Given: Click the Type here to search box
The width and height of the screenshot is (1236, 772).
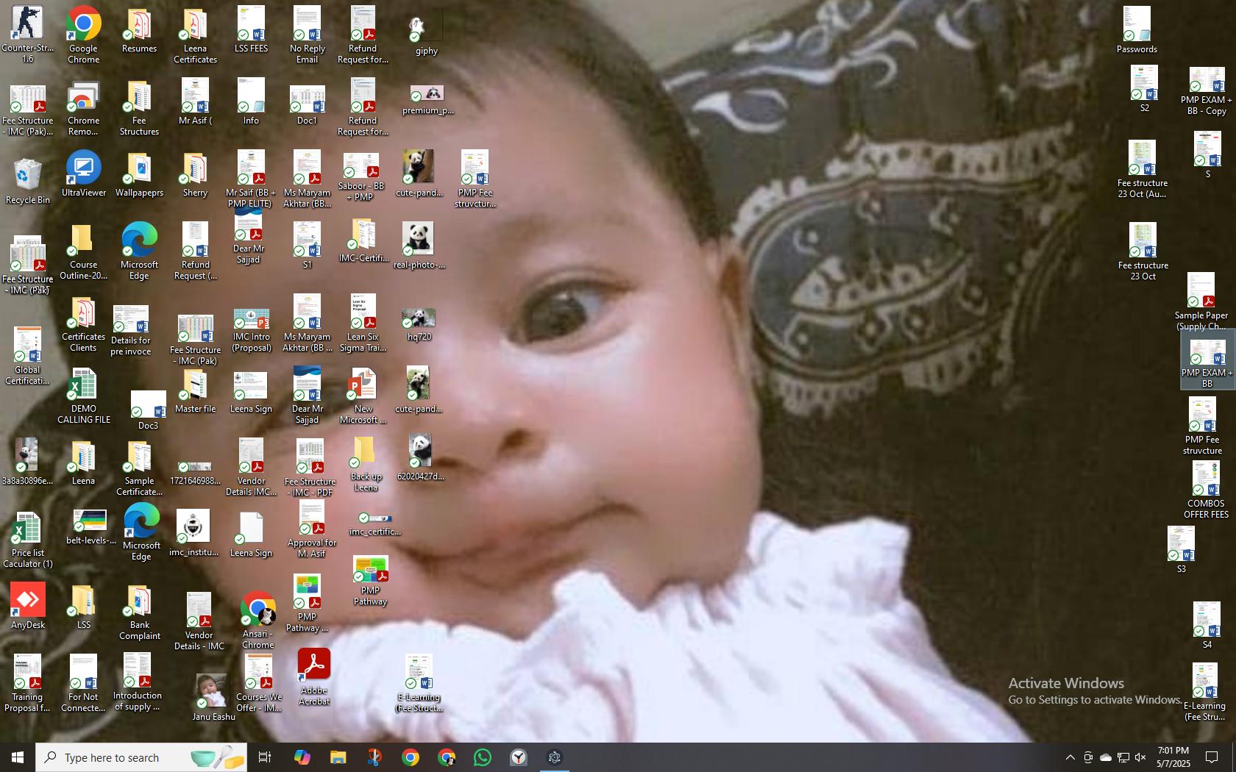Looking at the screenshot, I should [x=141, y=757].
